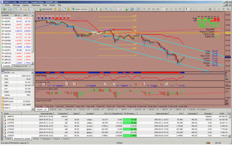Toggle the Navigator panel icon
Image resolution: width=232 pixels, height=145 pixels.
coord(26,9)
